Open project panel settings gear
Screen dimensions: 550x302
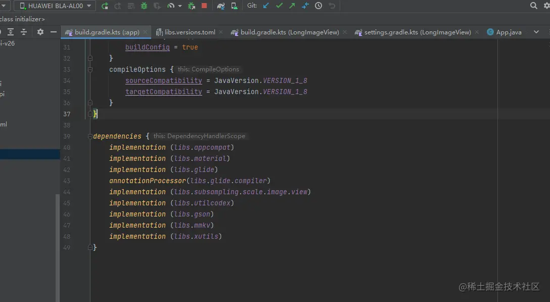tap(40, 32)
